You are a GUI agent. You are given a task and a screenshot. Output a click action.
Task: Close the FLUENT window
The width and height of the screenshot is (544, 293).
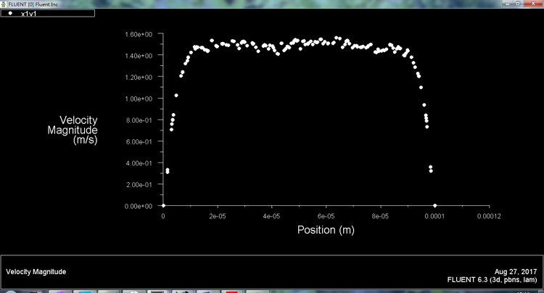(533, 4)
